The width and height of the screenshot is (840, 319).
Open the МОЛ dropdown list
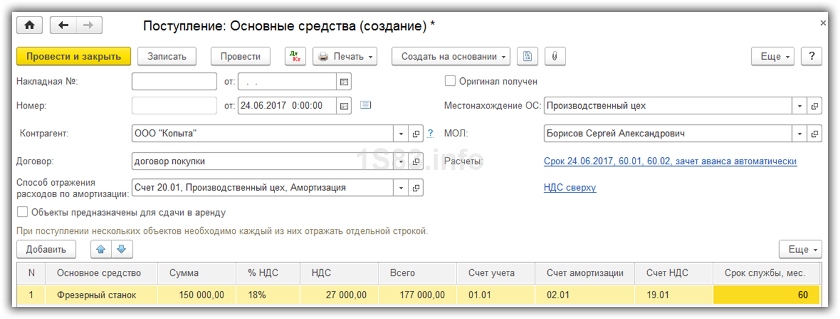[x=799, y=134]
